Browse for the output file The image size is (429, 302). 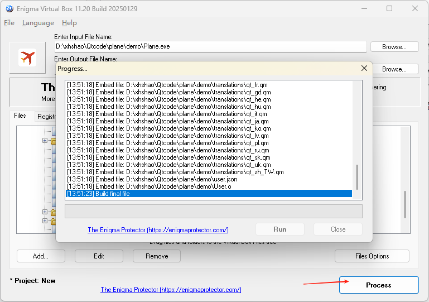coord(394,69)
